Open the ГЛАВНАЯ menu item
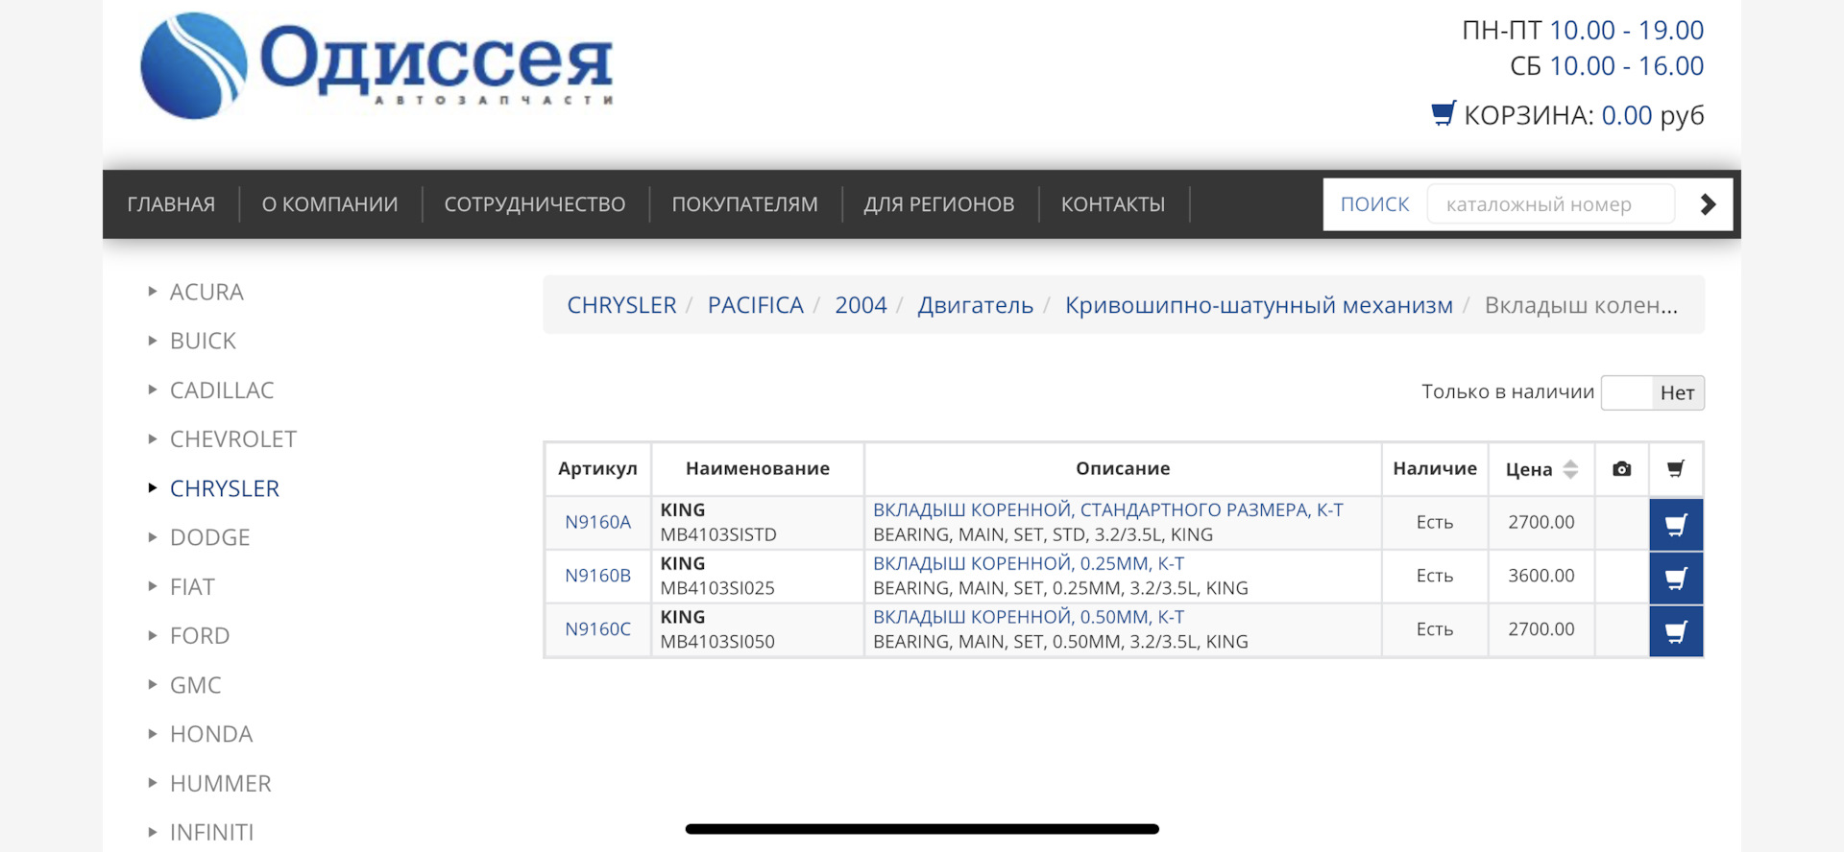The height and width of the screenshot is (852, 1844). click(171, 204)
